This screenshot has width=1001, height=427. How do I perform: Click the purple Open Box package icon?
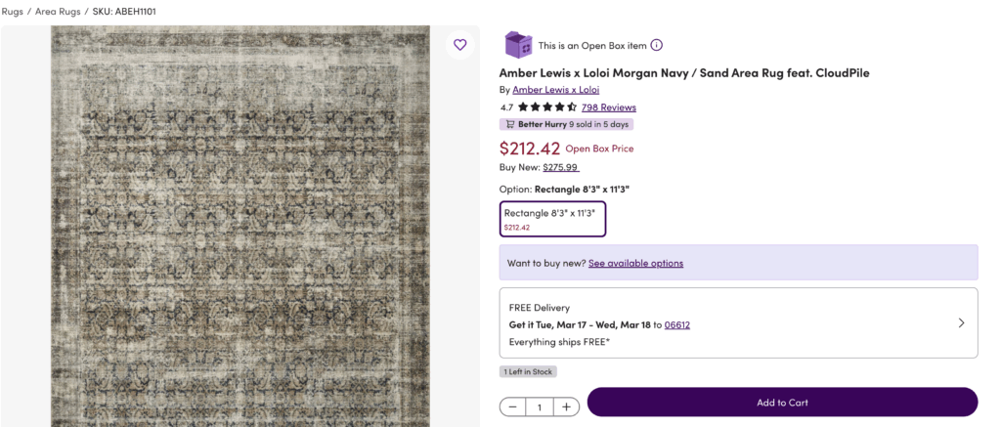tap(517, 45)
